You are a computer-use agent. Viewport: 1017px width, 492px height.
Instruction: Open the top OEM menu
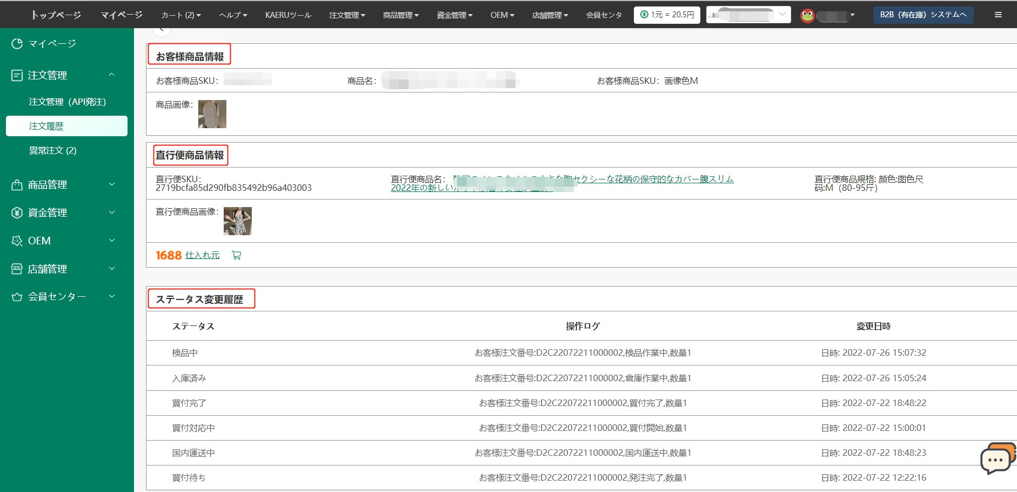[x=503, y=15]
